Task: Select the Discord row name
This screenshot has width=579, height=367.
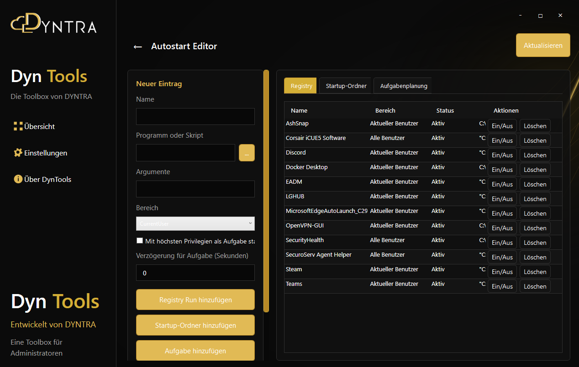Action: (296, 152)
